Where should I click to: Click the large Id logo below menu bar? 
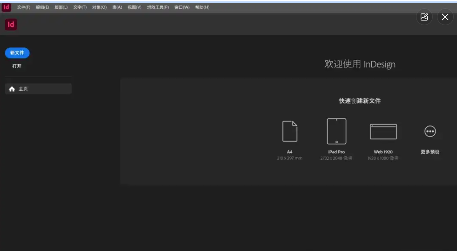tap(11, 25)
